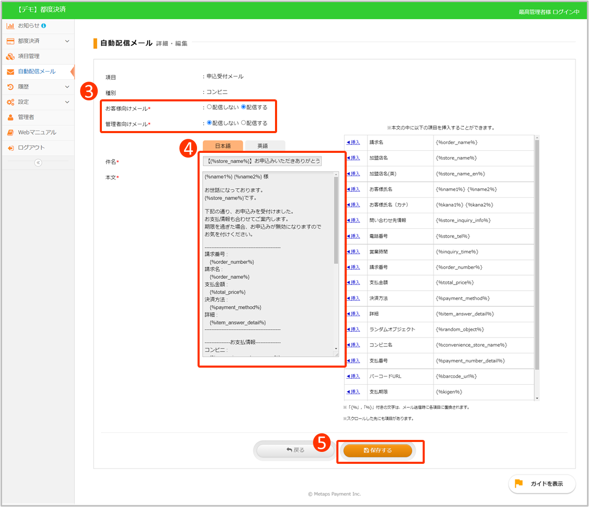This screenshot has height=507, width=589.
Task: Expand the 設定 sidebar submenu chevron
Action: 67,102
